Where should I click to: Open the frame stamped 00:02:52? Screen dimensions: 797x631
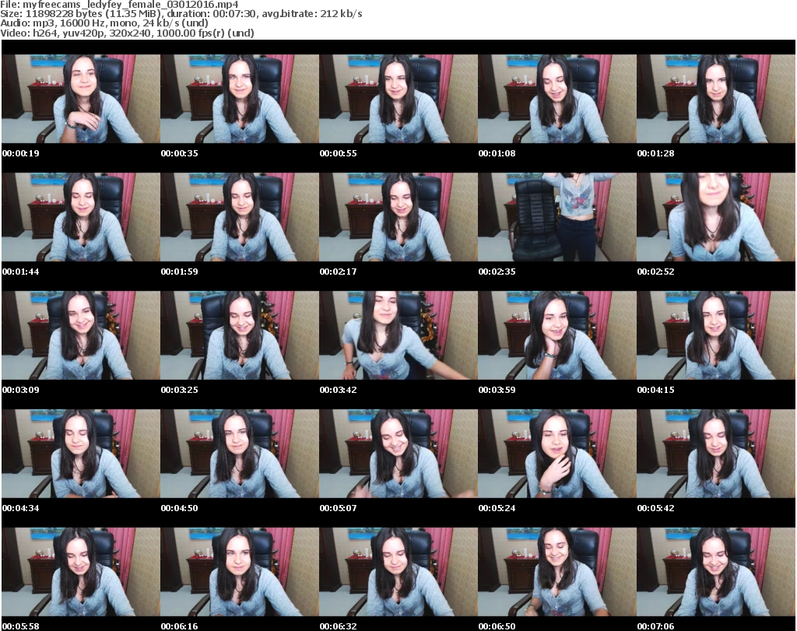[x=716, y=217]
